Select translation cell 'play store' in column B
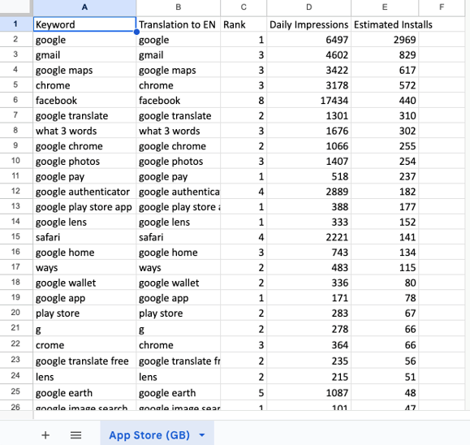The image size is (470, 445). click(178, 313)
